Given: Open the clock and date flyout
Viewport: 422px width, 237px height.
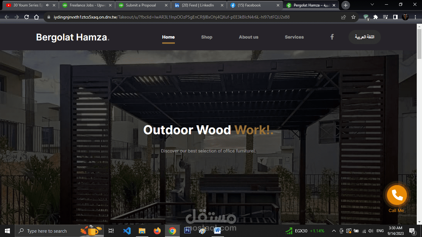Looking at the screenshot, I should point(395,231).
